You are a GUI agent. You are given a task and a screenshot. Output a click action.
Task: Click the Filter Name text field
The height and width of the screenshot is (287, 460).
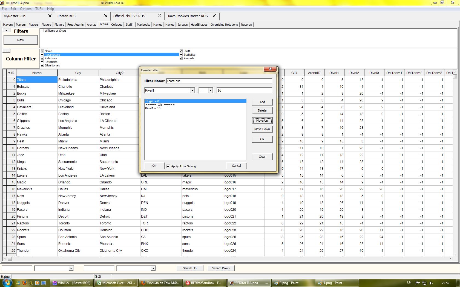pos(219,81)
